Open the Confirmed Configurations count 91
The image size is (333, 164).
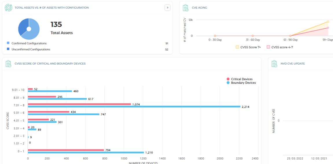167,43
